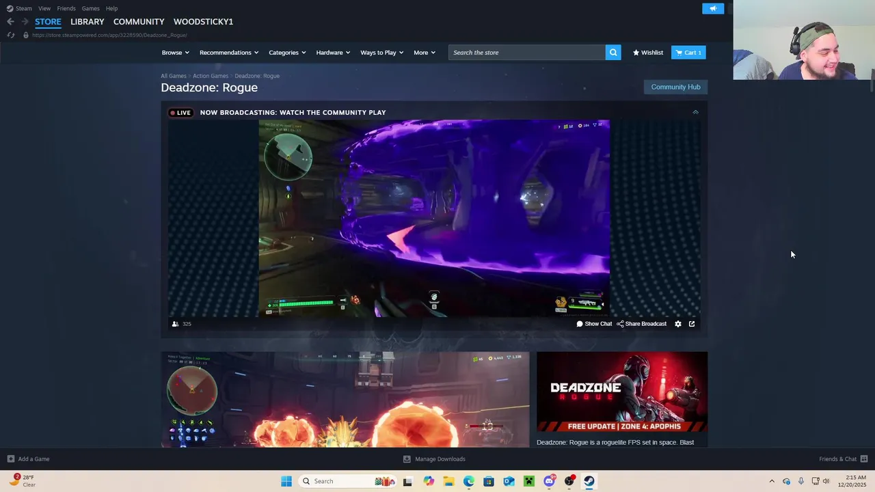Go back with the back arrow
Screen dimensions: 875x492
click(x=10, y=22)
